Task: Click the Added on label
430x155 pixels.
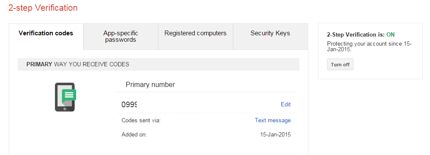Action: [x=134, y=134]
